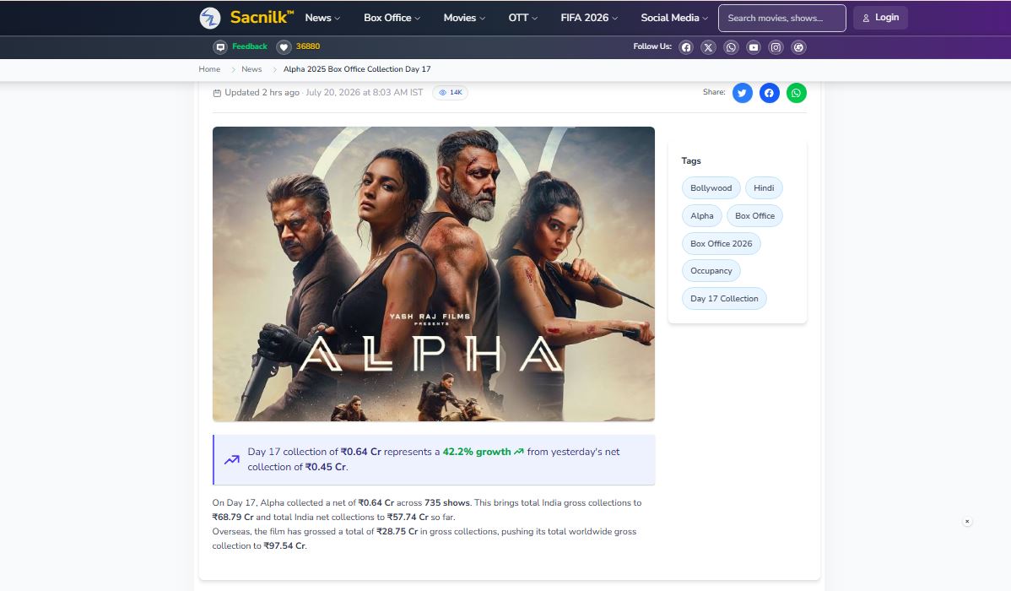Go to the News breadcrumb
The width and height of the screenshot is (1011, 591).
coord(251,69)
